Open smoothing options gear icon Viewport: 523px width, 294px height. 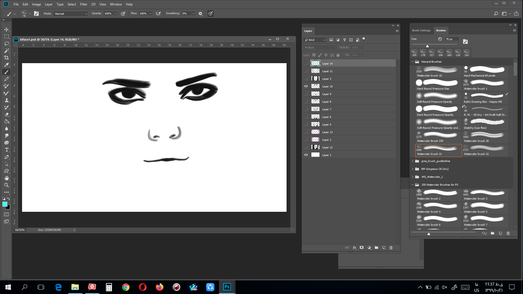point(200,14)
